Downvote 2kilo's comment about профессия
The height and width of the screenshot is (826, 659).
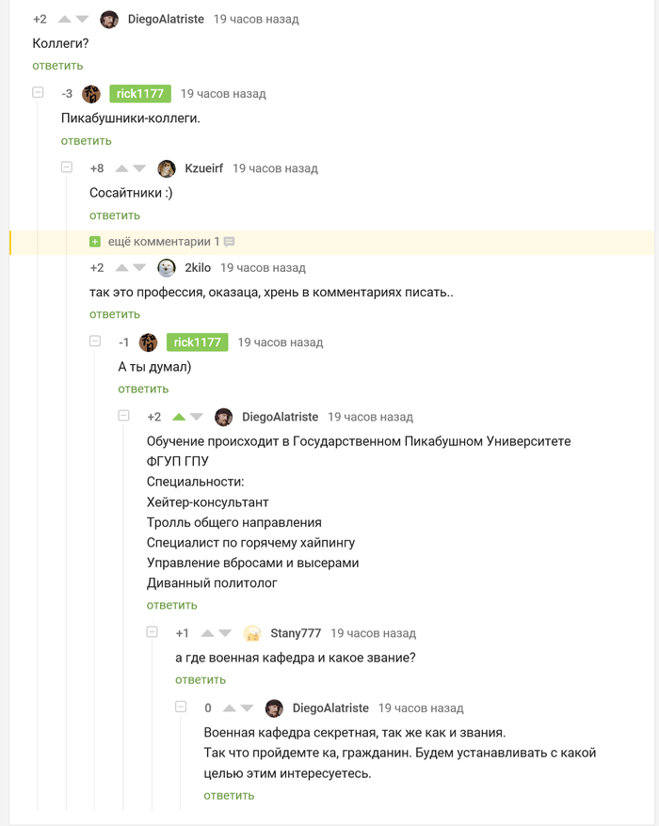(139, 267)
